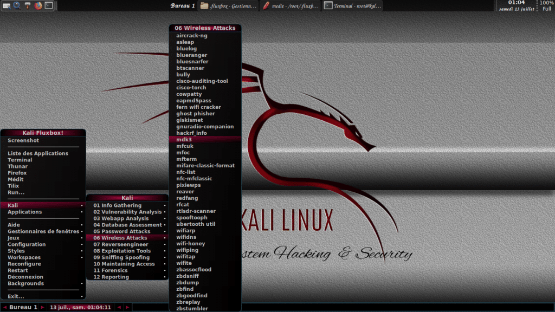Open the magnifier search launcher icon
The image size is (555, 312).
tap(17, 5)
